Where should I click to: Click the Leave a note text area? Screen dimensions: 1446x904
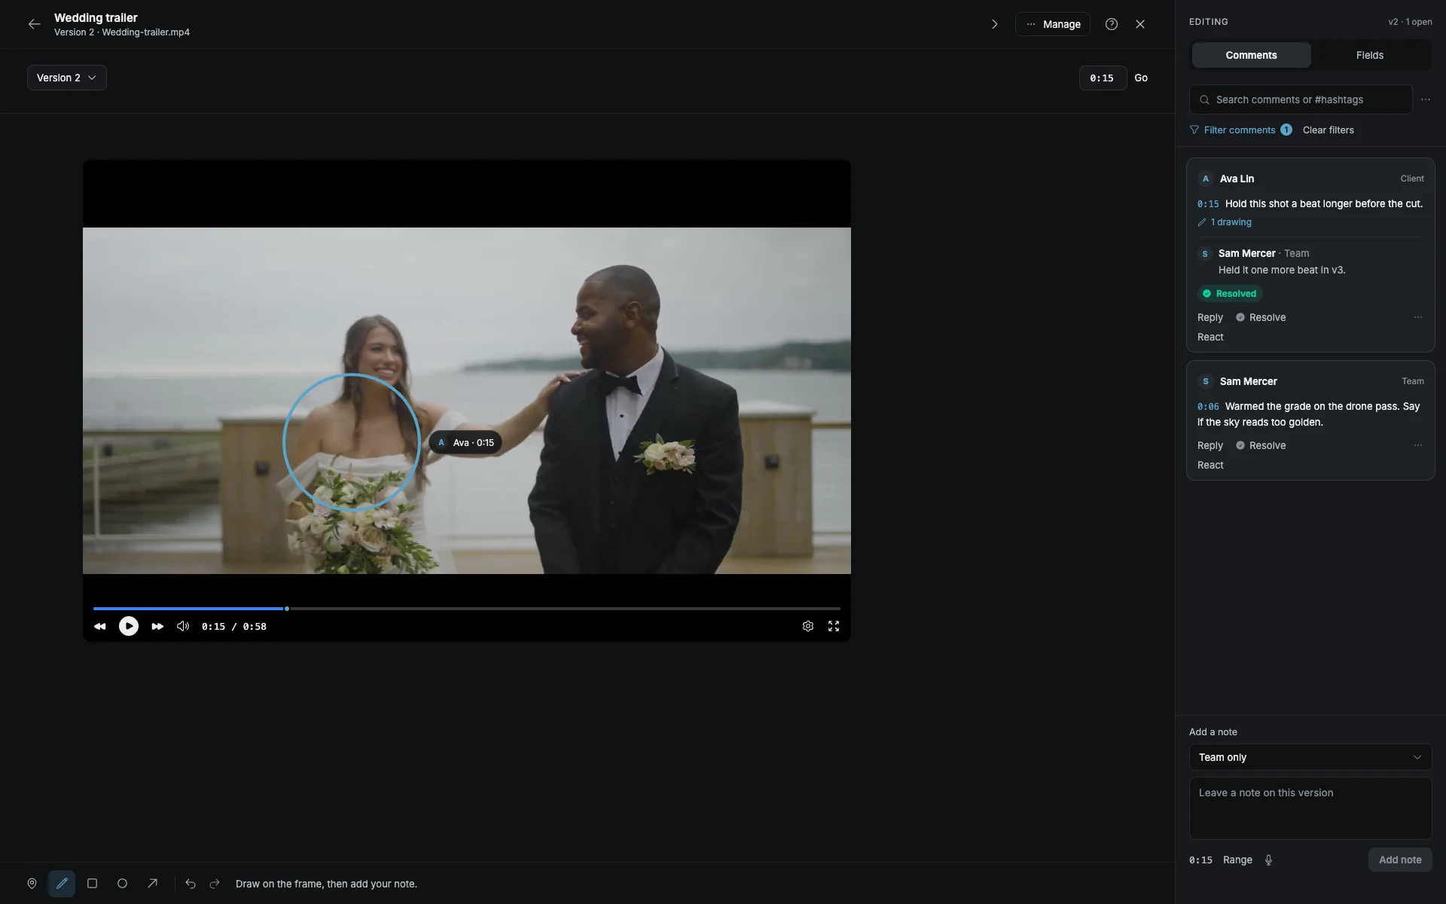point(1310,808)
